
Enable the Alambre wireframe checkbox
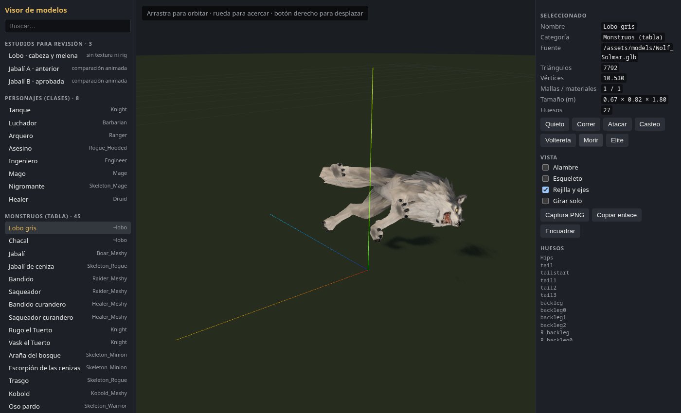(545, 167)
